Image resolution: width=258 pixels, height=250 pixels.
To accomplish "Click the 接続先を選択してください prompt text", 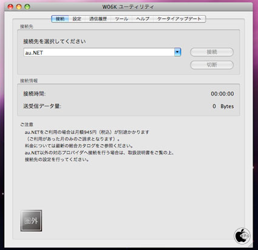I will point(55,41).
